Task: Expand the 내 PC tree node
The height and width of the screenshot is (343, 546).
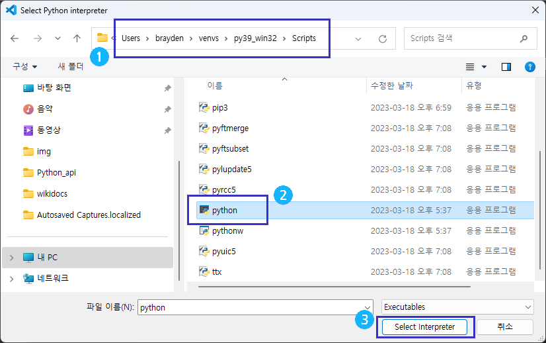Action: [x=11, y=258]
